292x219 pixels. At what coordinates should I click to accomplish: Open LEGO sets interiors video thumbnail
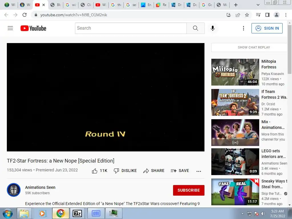[235, 162]
